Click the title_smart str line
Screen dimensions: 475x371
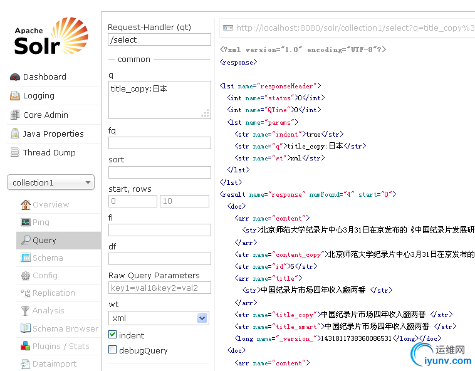coord(345,327)
